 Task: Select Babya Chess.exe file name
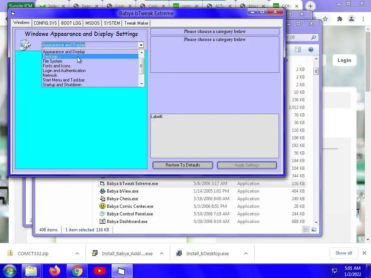click(x=122, y=199)
